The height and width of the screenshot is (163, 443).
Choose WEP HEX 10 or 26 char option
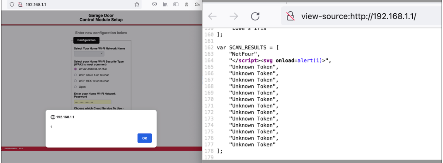coord(75,81)
